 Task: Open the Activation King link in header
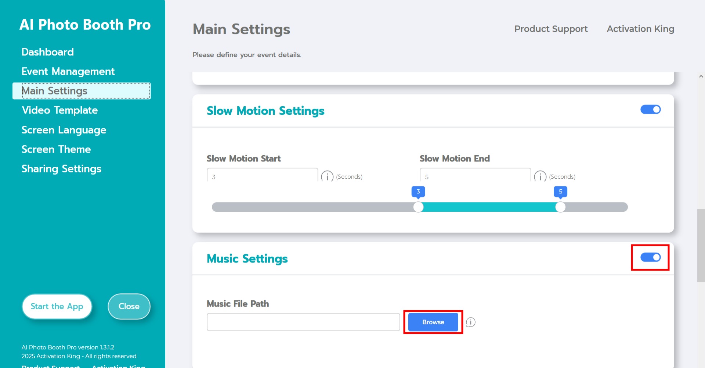640,29
